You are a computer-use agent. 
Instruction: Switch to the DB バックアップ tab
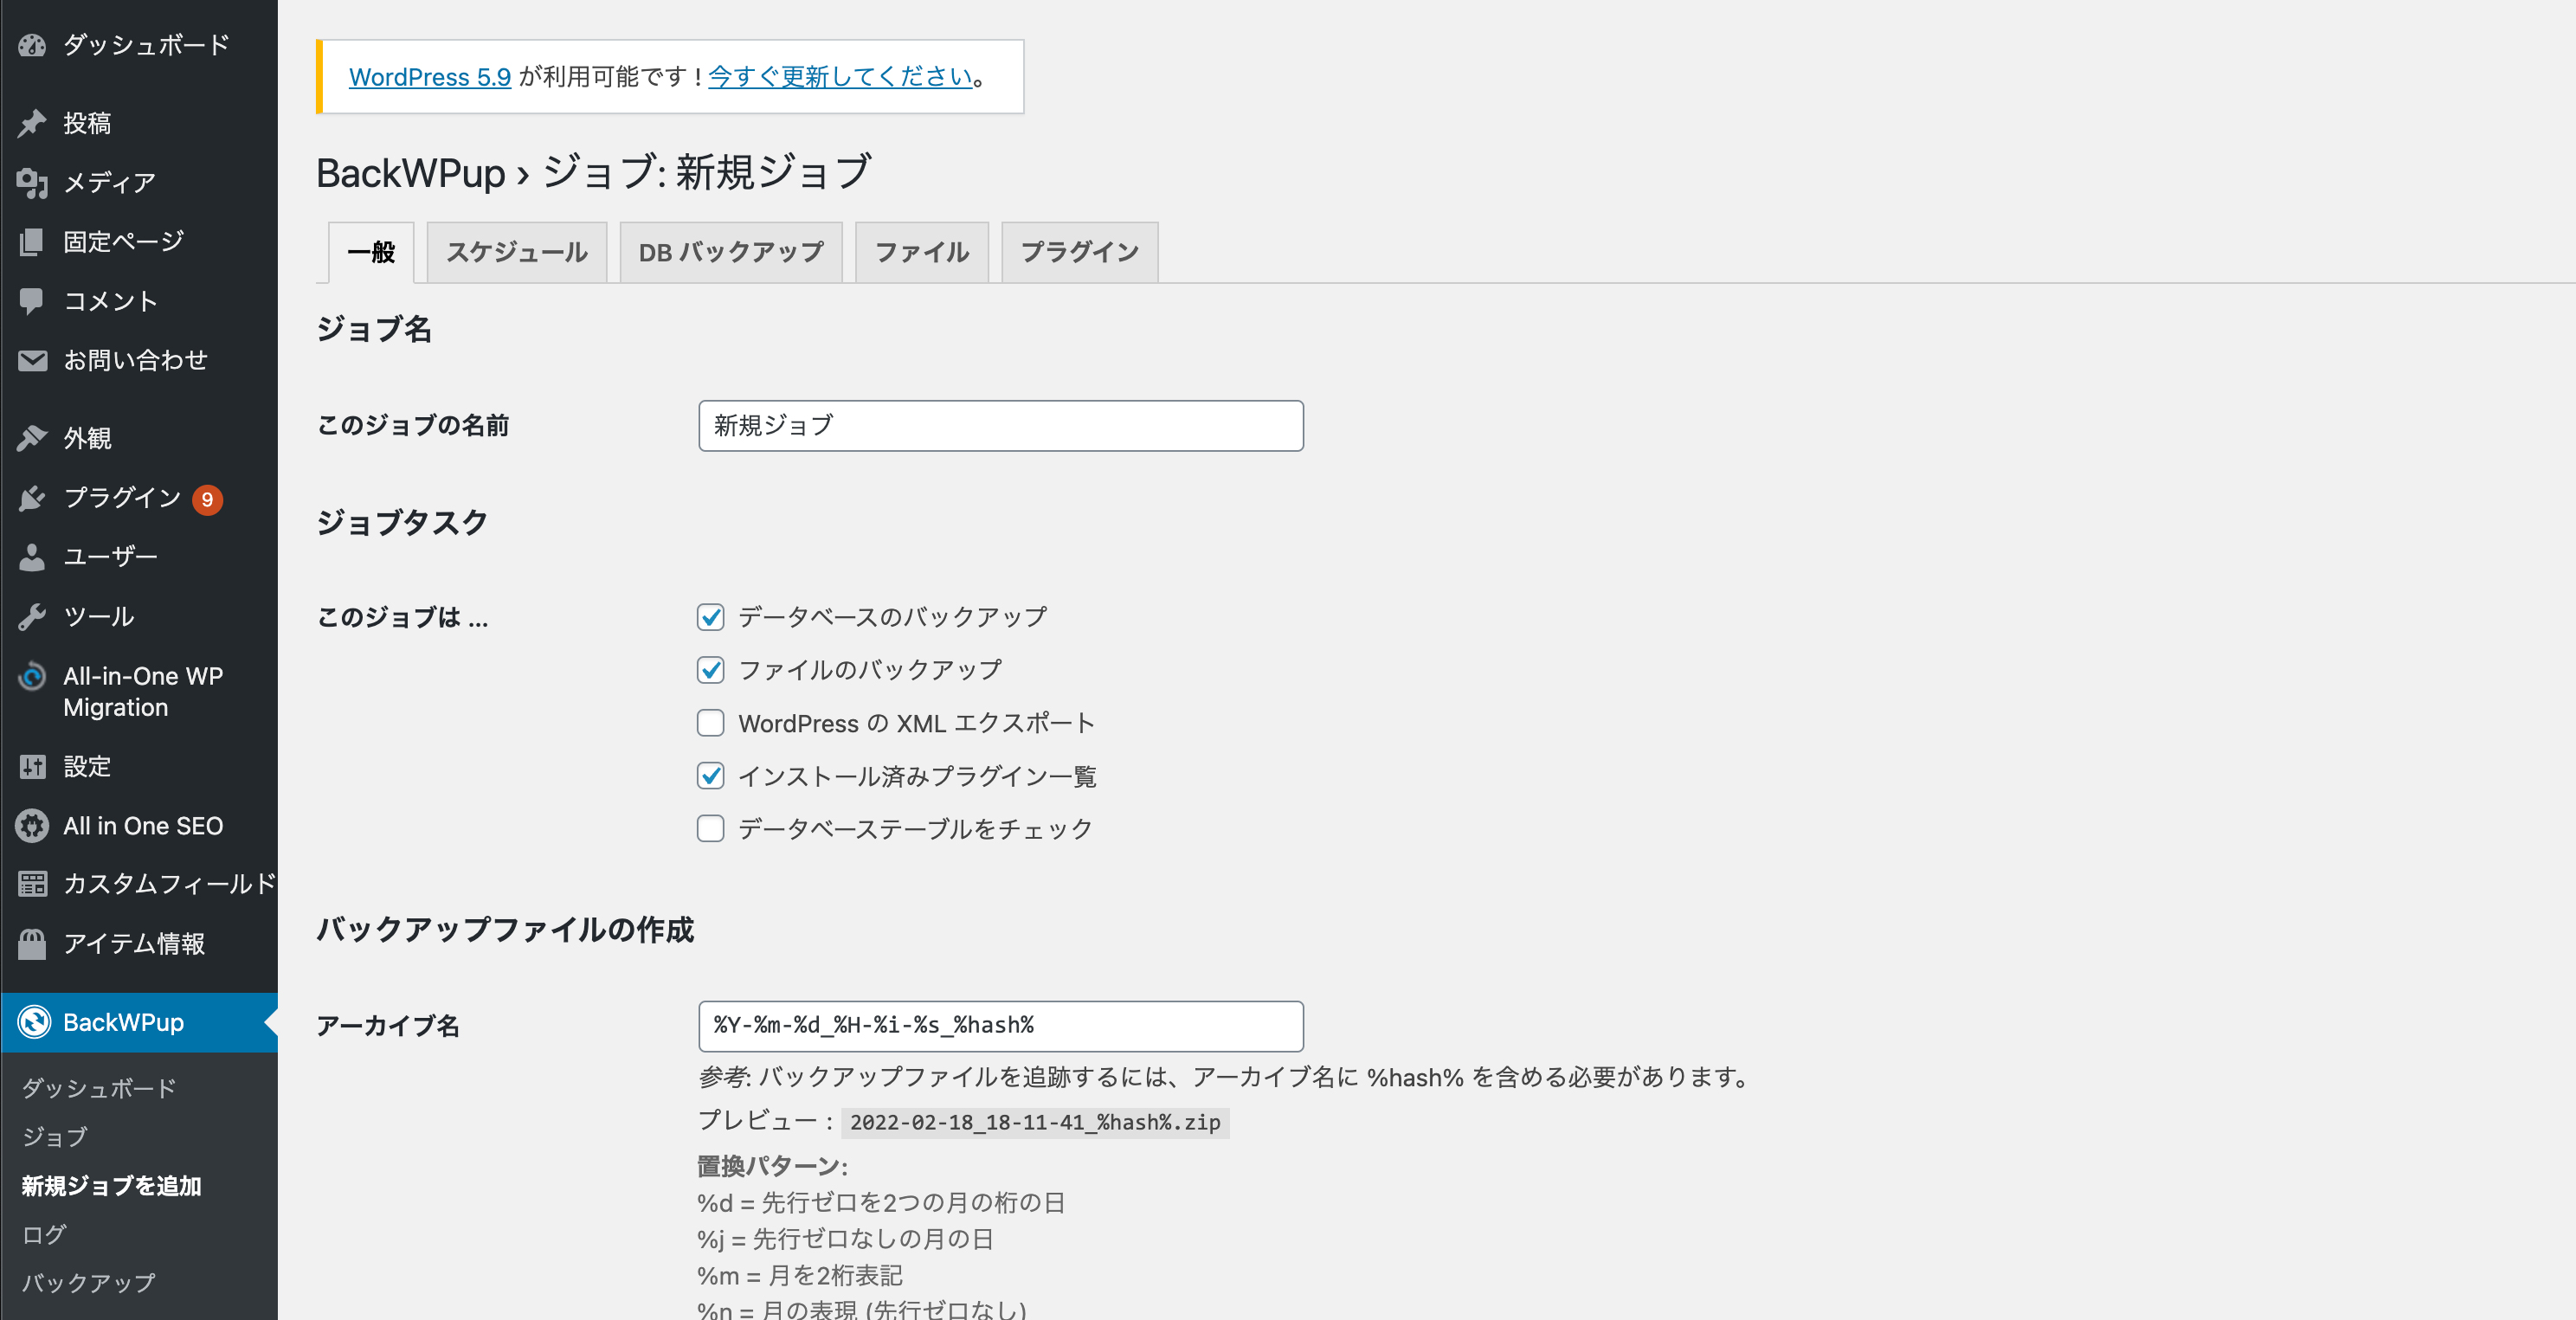pos(731,252)
